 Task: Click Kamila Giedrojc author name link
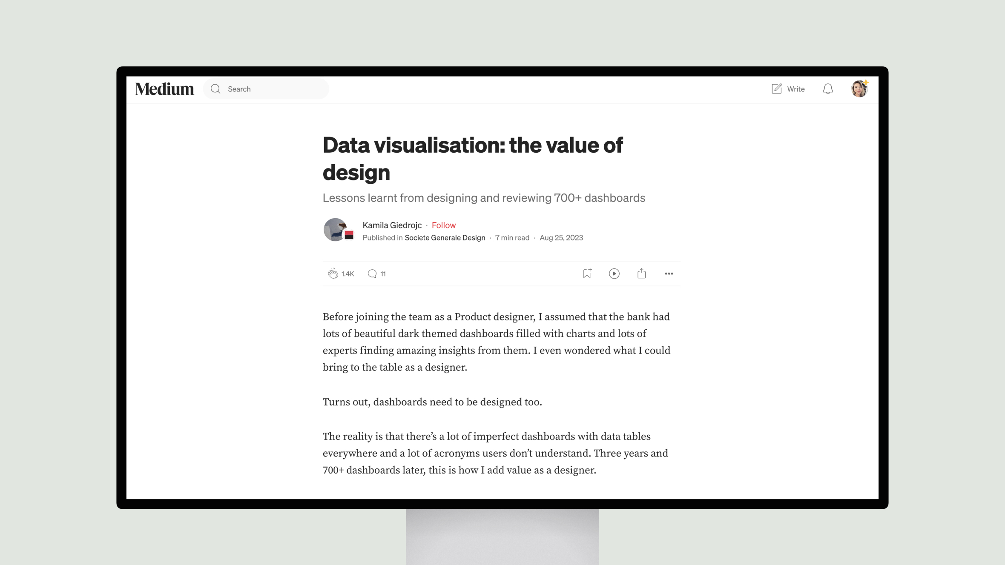pyautogui.click(x=392, y=225)
